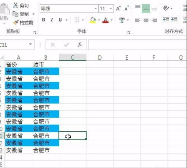
Task: Open the Copy dropdown arrow
Action: [x=33, y=14]
